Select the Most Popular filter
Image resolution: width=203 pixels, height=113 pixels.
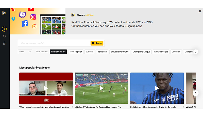coord(76,52)
